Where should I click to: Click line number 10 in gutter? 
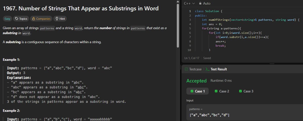(x=189, y=50)
